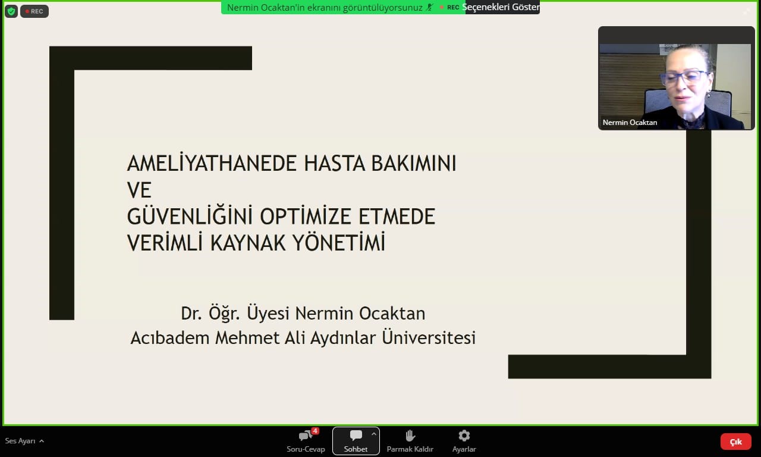761x457 pixels.
Task: Open the Soru-Cevap Q&A panel
Action: pos(306,441)
